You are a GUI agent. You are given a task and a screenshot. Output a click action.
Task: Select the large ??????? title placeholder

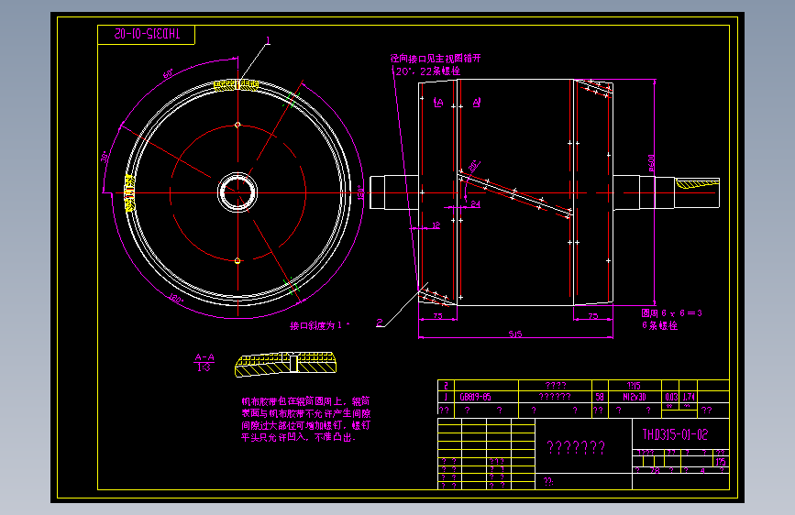click(576, 447)
